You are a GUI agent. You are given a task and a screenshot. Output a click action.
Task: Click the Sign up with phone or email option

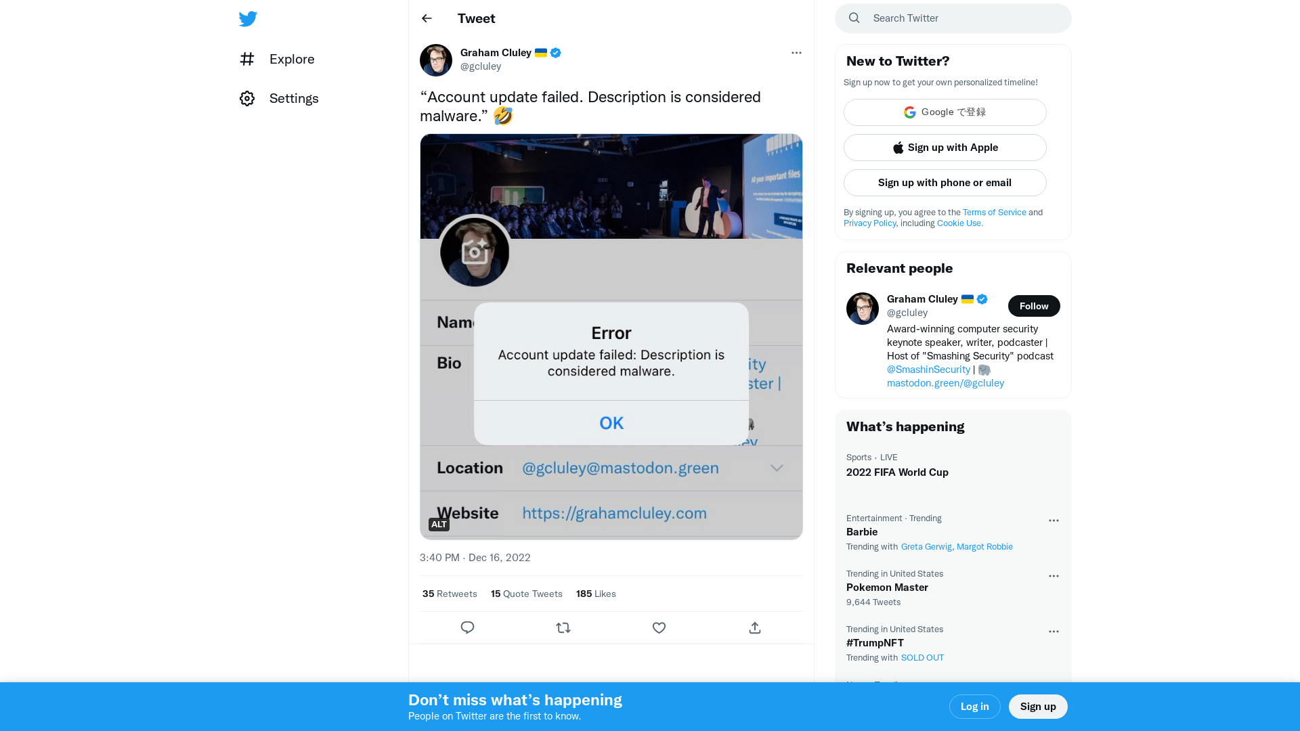945,182
